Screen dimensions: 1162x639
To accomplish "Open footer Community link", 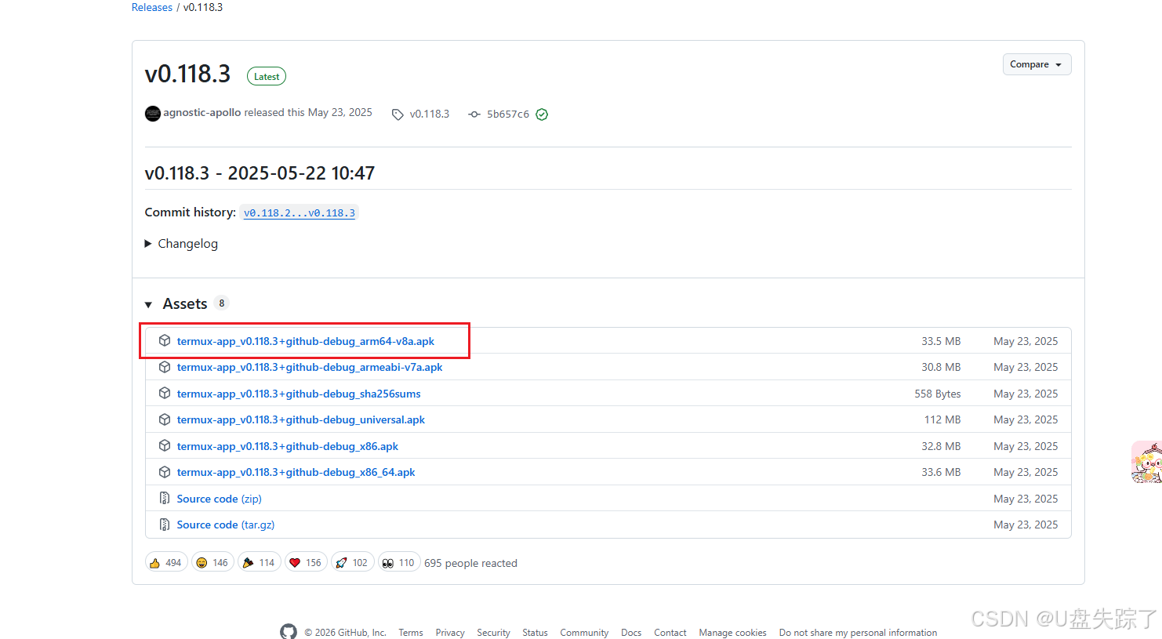I will coord(584,633).
